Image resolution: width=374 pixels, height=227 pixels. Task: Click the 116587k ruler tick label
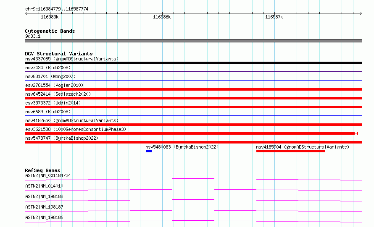click(x=274, y=17)
